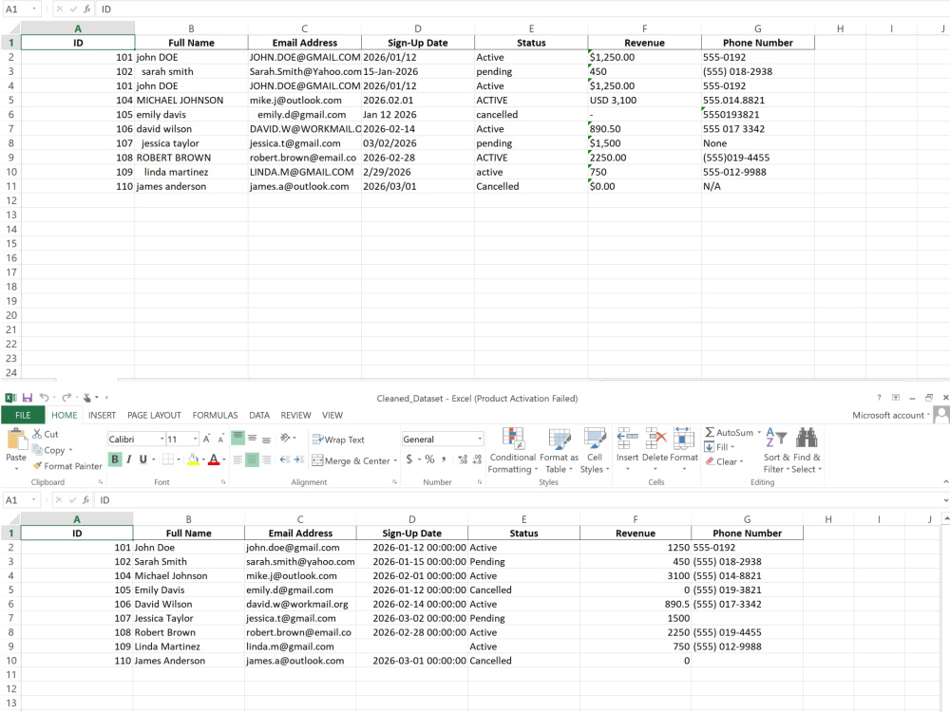
Task: Click the Redo arrow icon
Action: point(66,397)
